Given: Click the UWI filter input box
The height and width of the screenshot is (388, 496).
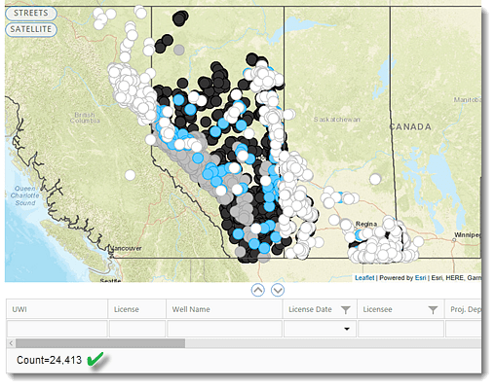Looking at the screenshot, I should click(x=57, y=329).
